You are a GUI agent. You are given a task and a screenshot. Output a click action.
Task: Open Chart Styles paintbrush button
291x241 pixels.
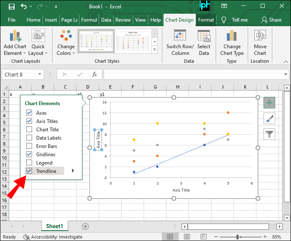point(269,118)
